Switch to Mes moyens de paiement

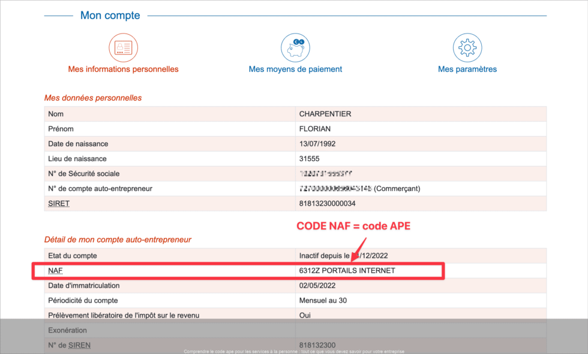click(x=295, y=68)
